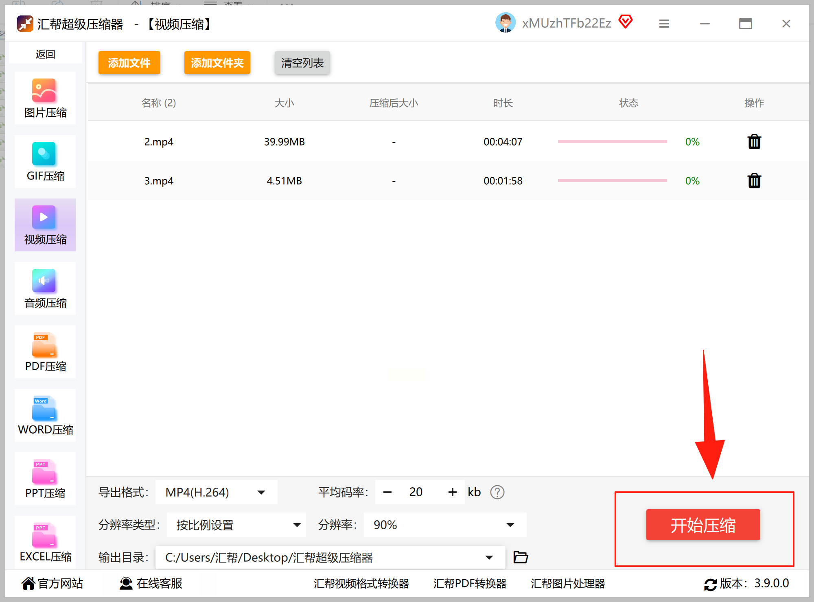Switch to 音频压缩 audio compression
Screen dimensions: 814x602
click(45, 288)
